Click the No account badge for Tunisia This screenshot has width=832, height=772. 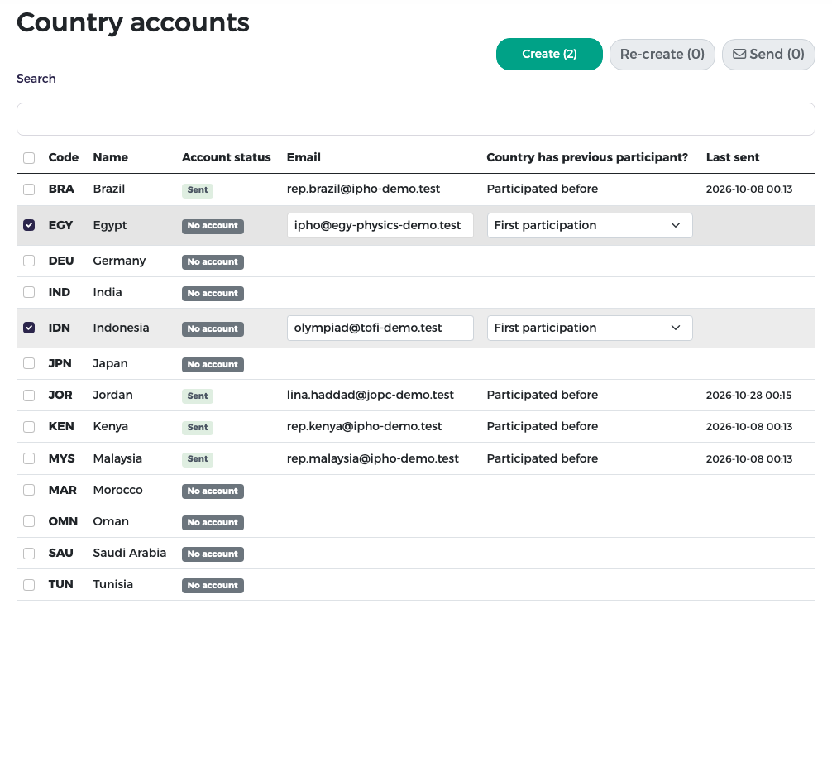point(213,585)
